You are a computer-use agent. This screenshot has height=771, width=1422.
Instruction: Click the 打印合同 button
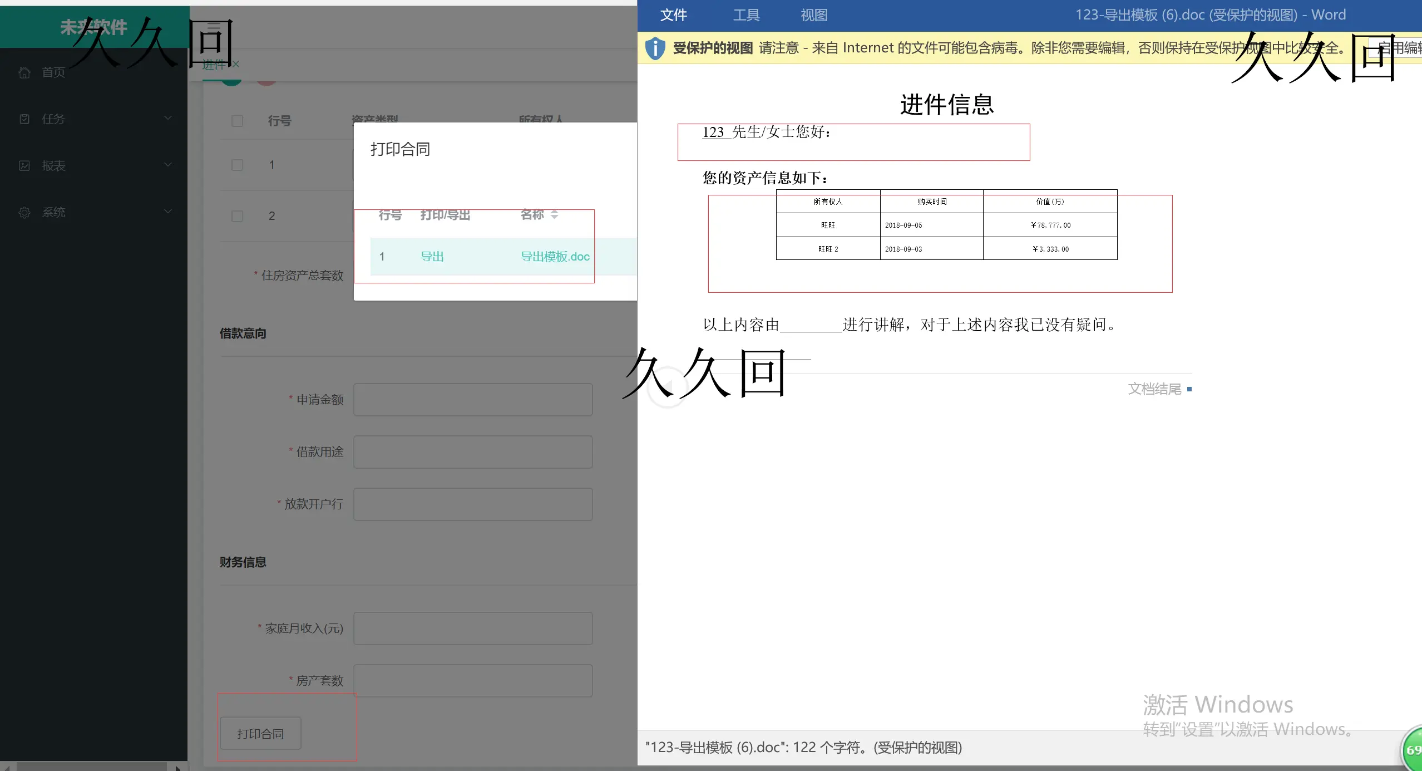coord(259,733)
